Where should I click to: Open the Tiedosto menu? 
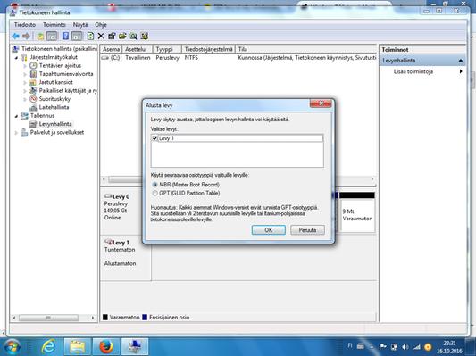25,25
